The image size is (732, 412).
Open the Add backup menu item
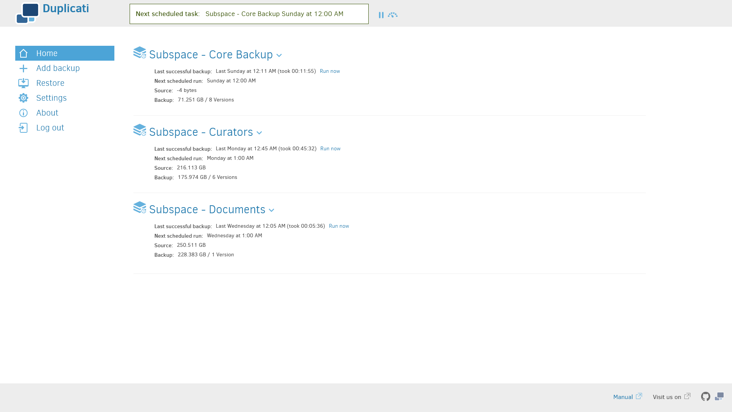pos(65,68)
